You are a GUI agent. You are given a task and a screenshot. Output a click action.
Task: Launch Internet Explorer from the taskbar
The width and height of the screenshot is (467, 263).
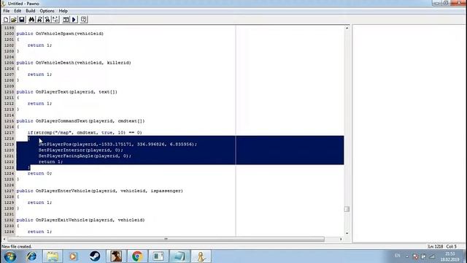(x=31, y=256)
